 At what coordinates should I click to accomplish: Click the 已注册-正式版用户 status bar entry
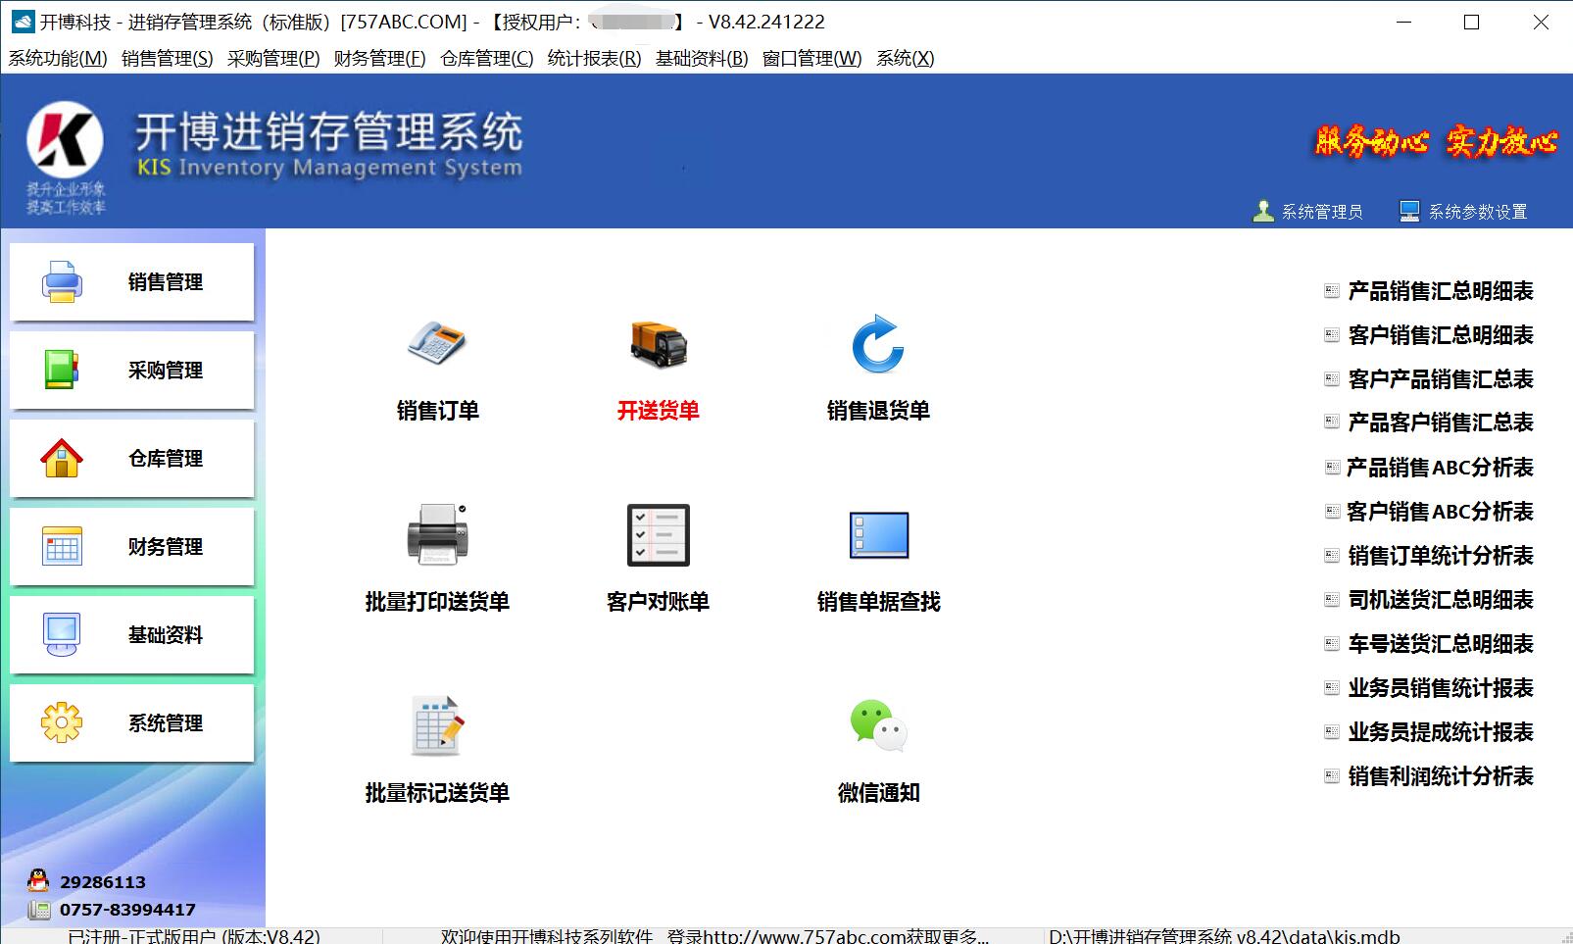click(x=194, y=936)
